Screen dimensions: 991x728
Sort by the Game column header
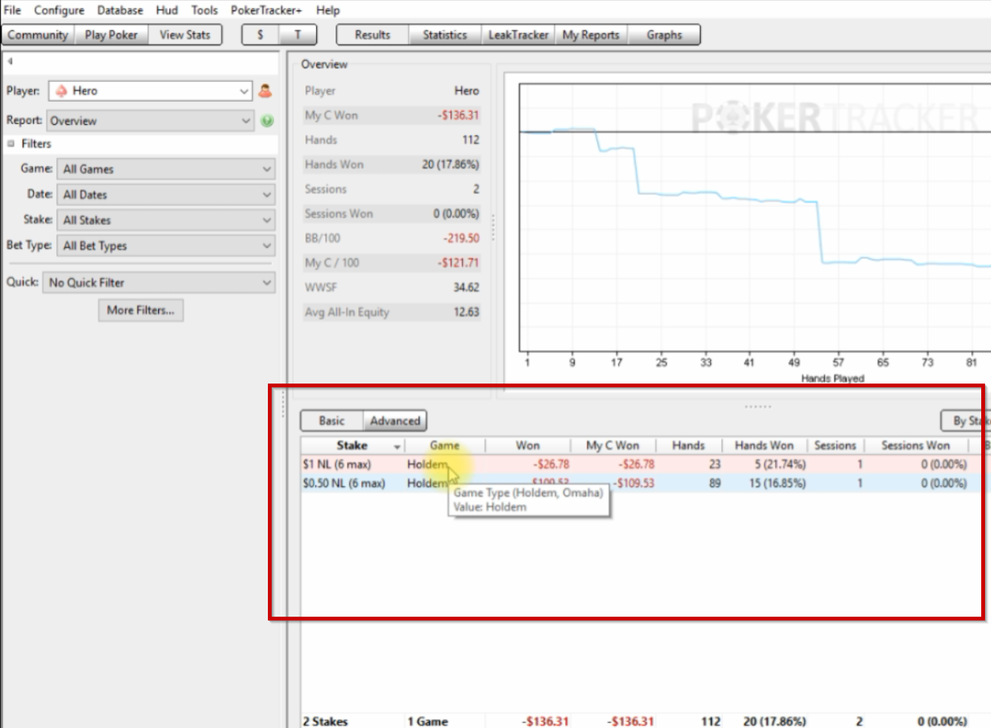tap(445, 446)
